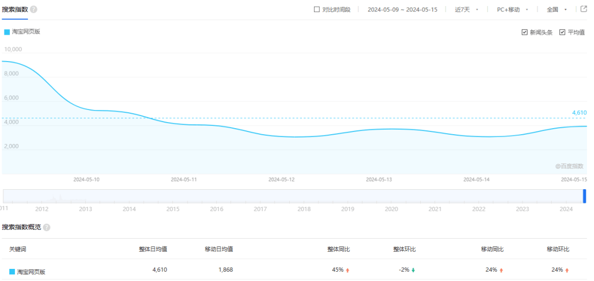The image size is (594, 281).
Task: Select the 搜索指数 tab
Action: 15,9
